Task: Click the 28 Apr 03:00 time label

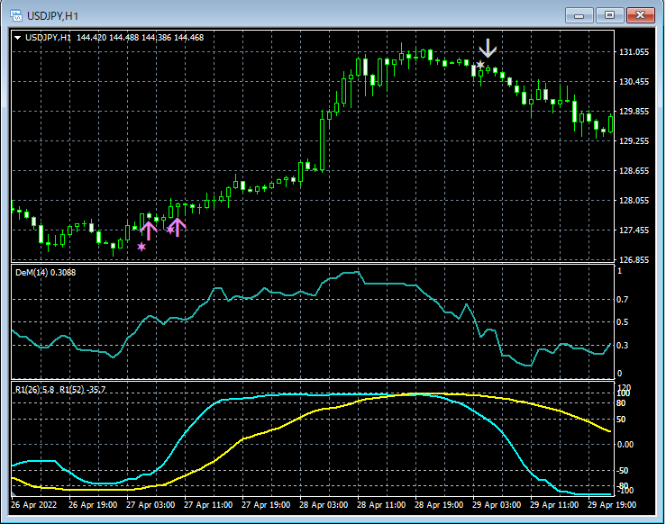Action: (323, 505)
